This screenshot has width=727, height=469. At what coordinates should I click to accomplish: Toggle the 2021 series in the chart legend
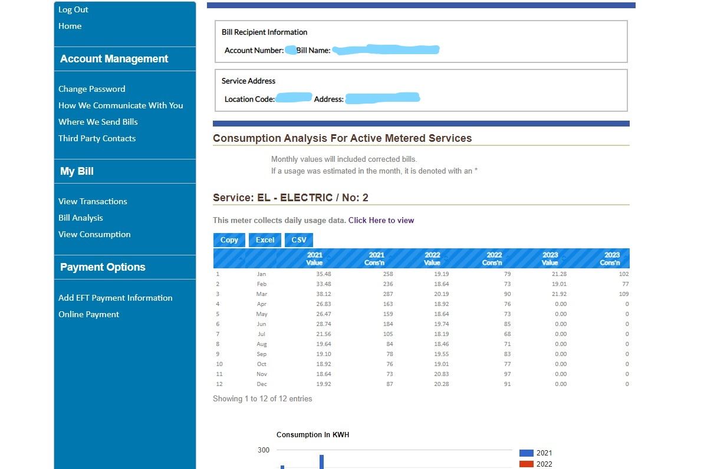(x=535, y=453)
